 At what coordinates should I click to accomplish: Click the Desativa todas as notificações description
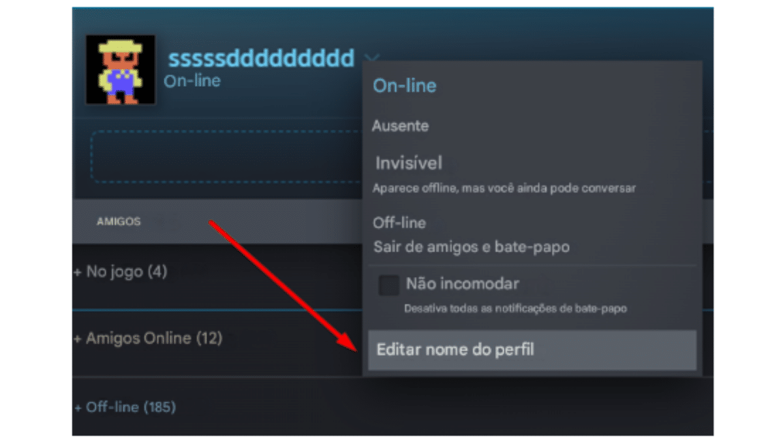(515, 308)
